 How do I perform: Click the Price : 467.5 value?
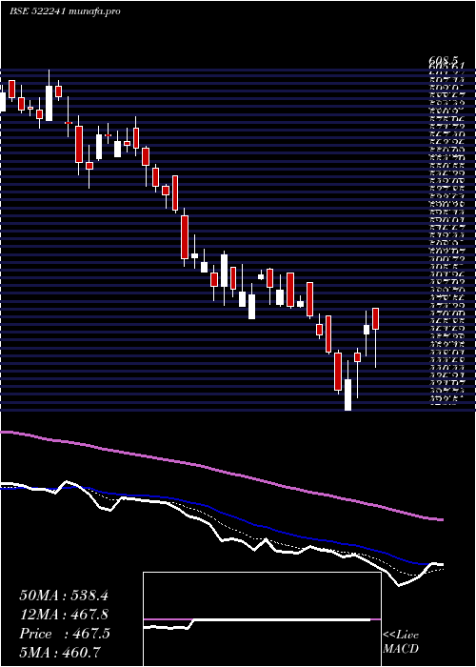[x=65, y=634]
